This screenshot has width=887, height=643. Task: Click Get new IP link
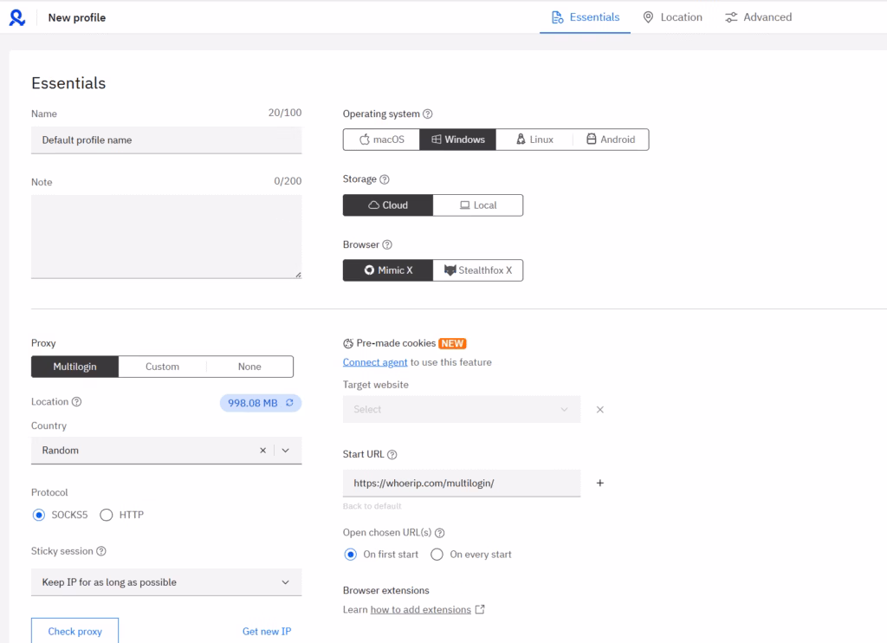point(267,631)
